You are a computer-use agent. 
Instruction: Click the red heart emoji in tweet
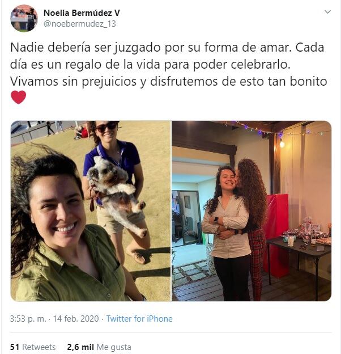click(19, 98)
